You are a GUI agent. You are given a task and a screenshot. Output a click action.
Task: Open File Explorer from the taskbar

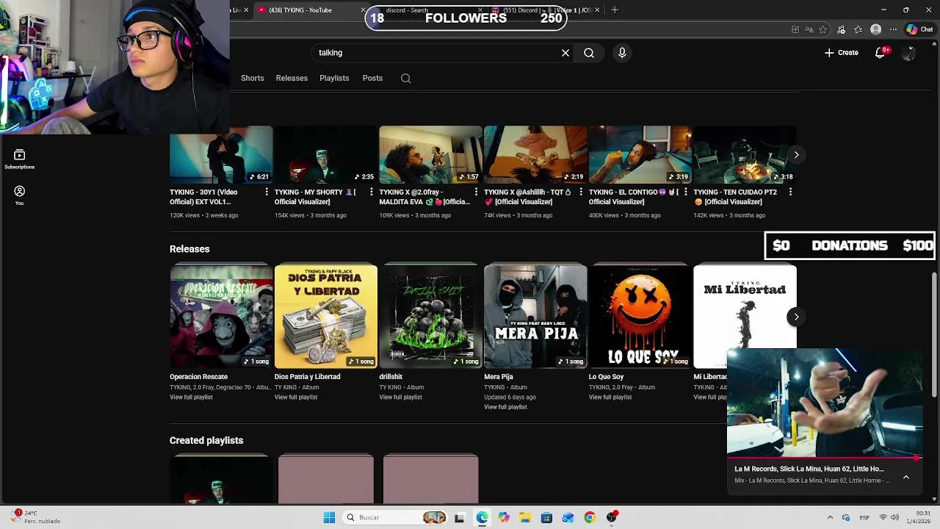coord(525,517)
